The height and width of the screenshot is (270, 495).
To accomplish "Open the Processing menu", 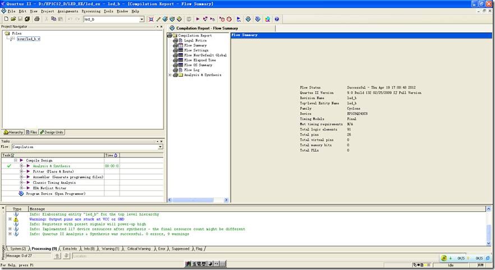I will [91, 11].
